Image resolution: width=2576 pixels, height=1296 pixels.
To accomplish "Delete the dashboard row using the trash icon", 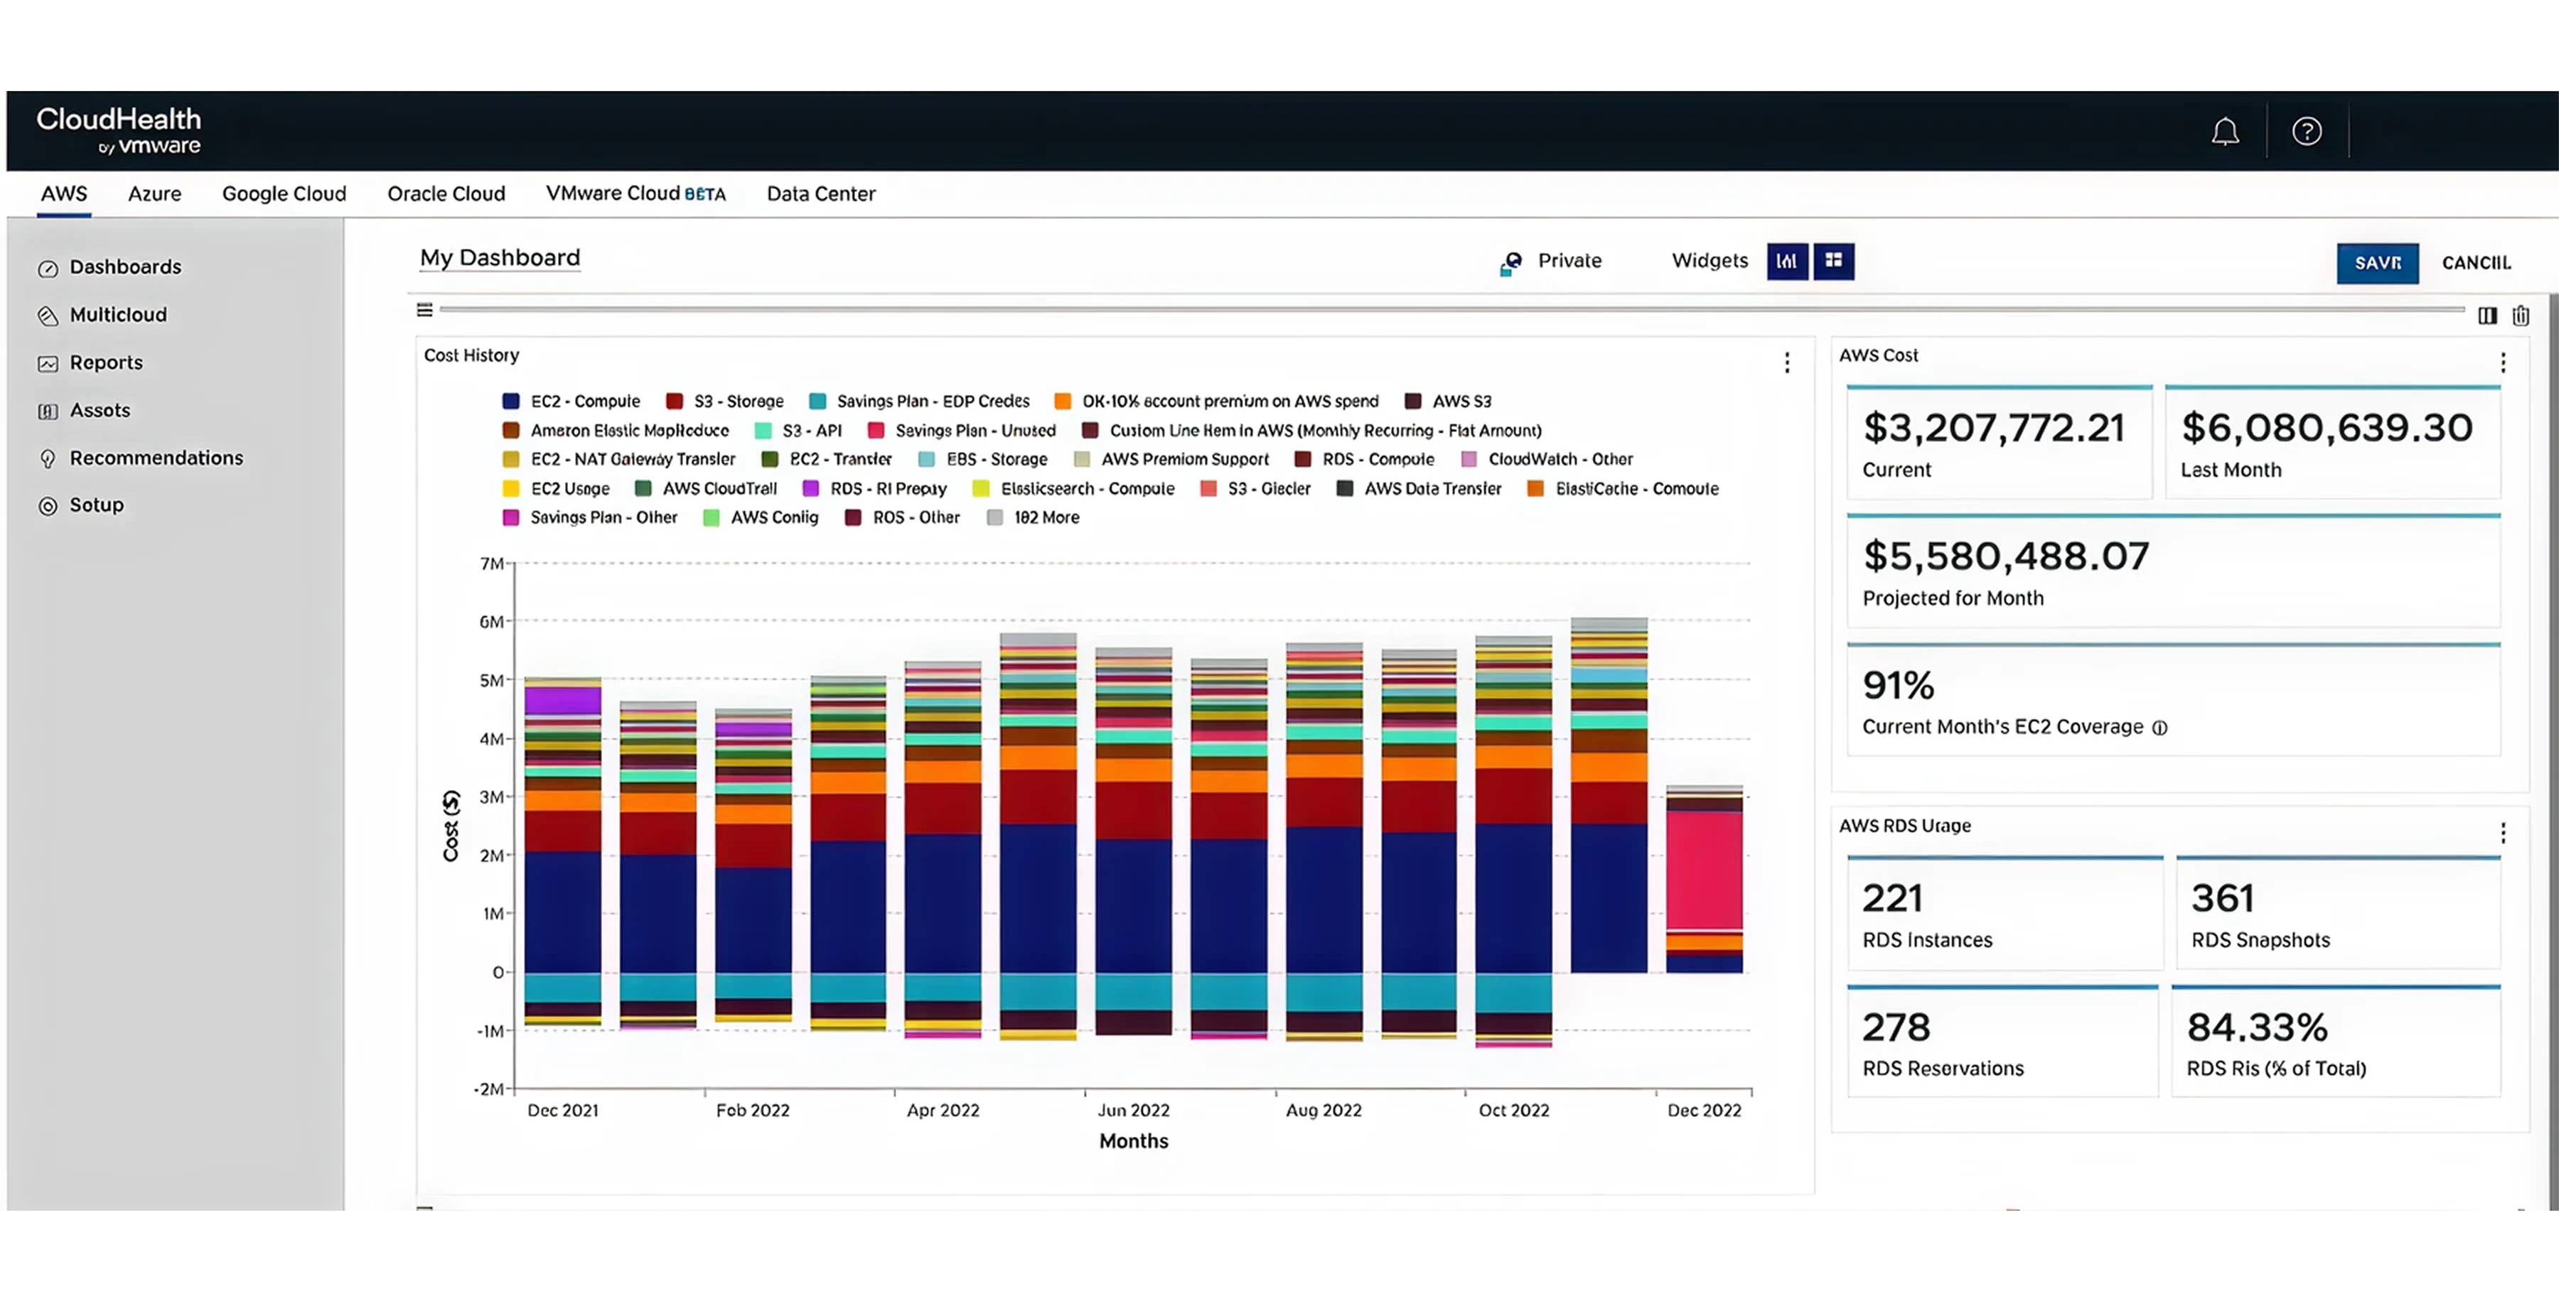I will (2521, 315).
